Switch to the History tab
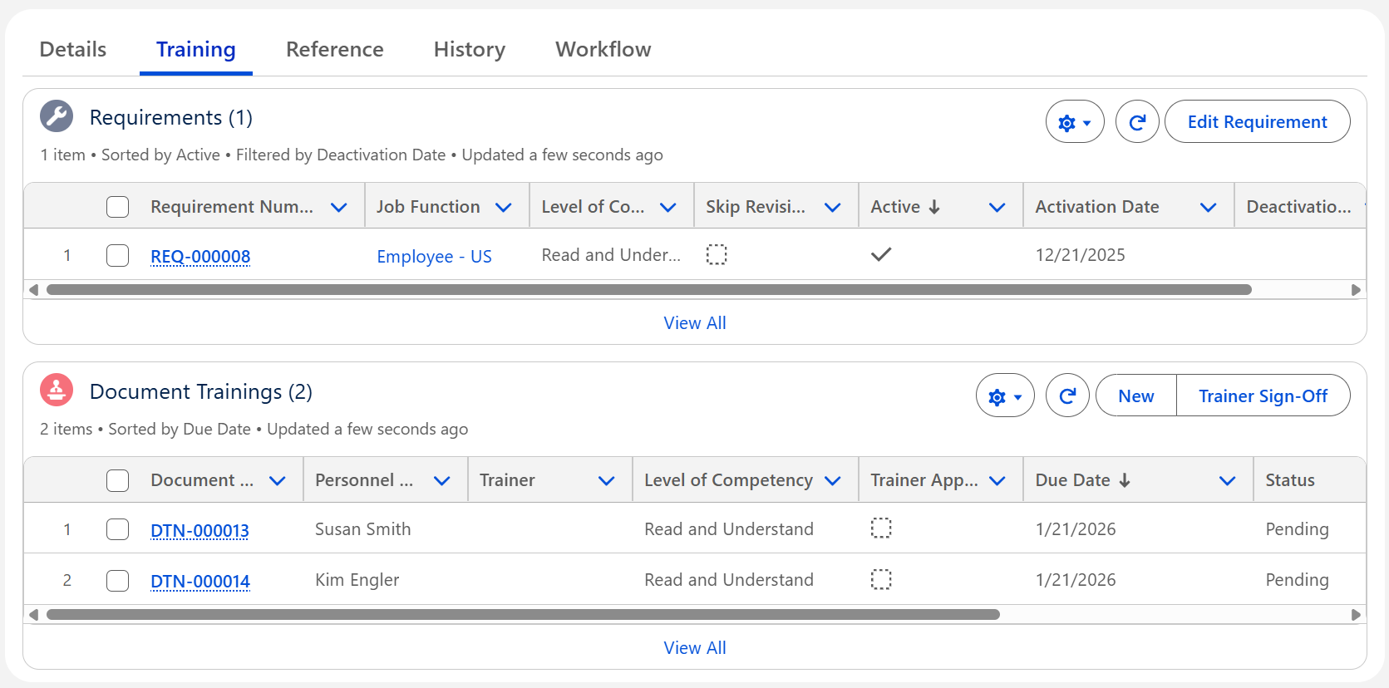 tap(469, 50)
